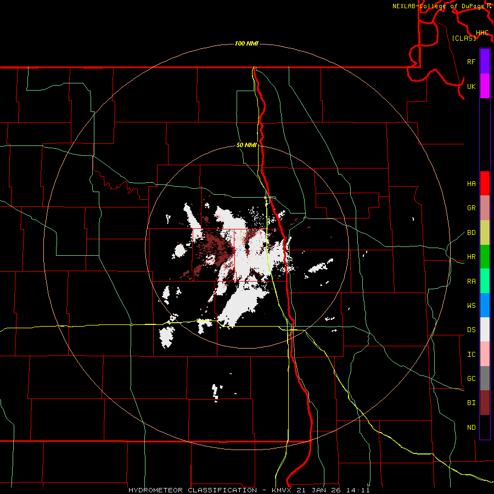Click the NEXLAB-College of DuPage credit text
This screenshot has width=494, height=494.
[439, 6]
